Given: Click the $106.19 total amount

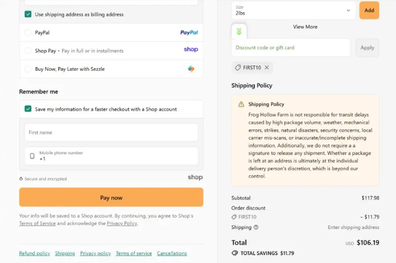Looking at the screenshot, I should point(368,243).
